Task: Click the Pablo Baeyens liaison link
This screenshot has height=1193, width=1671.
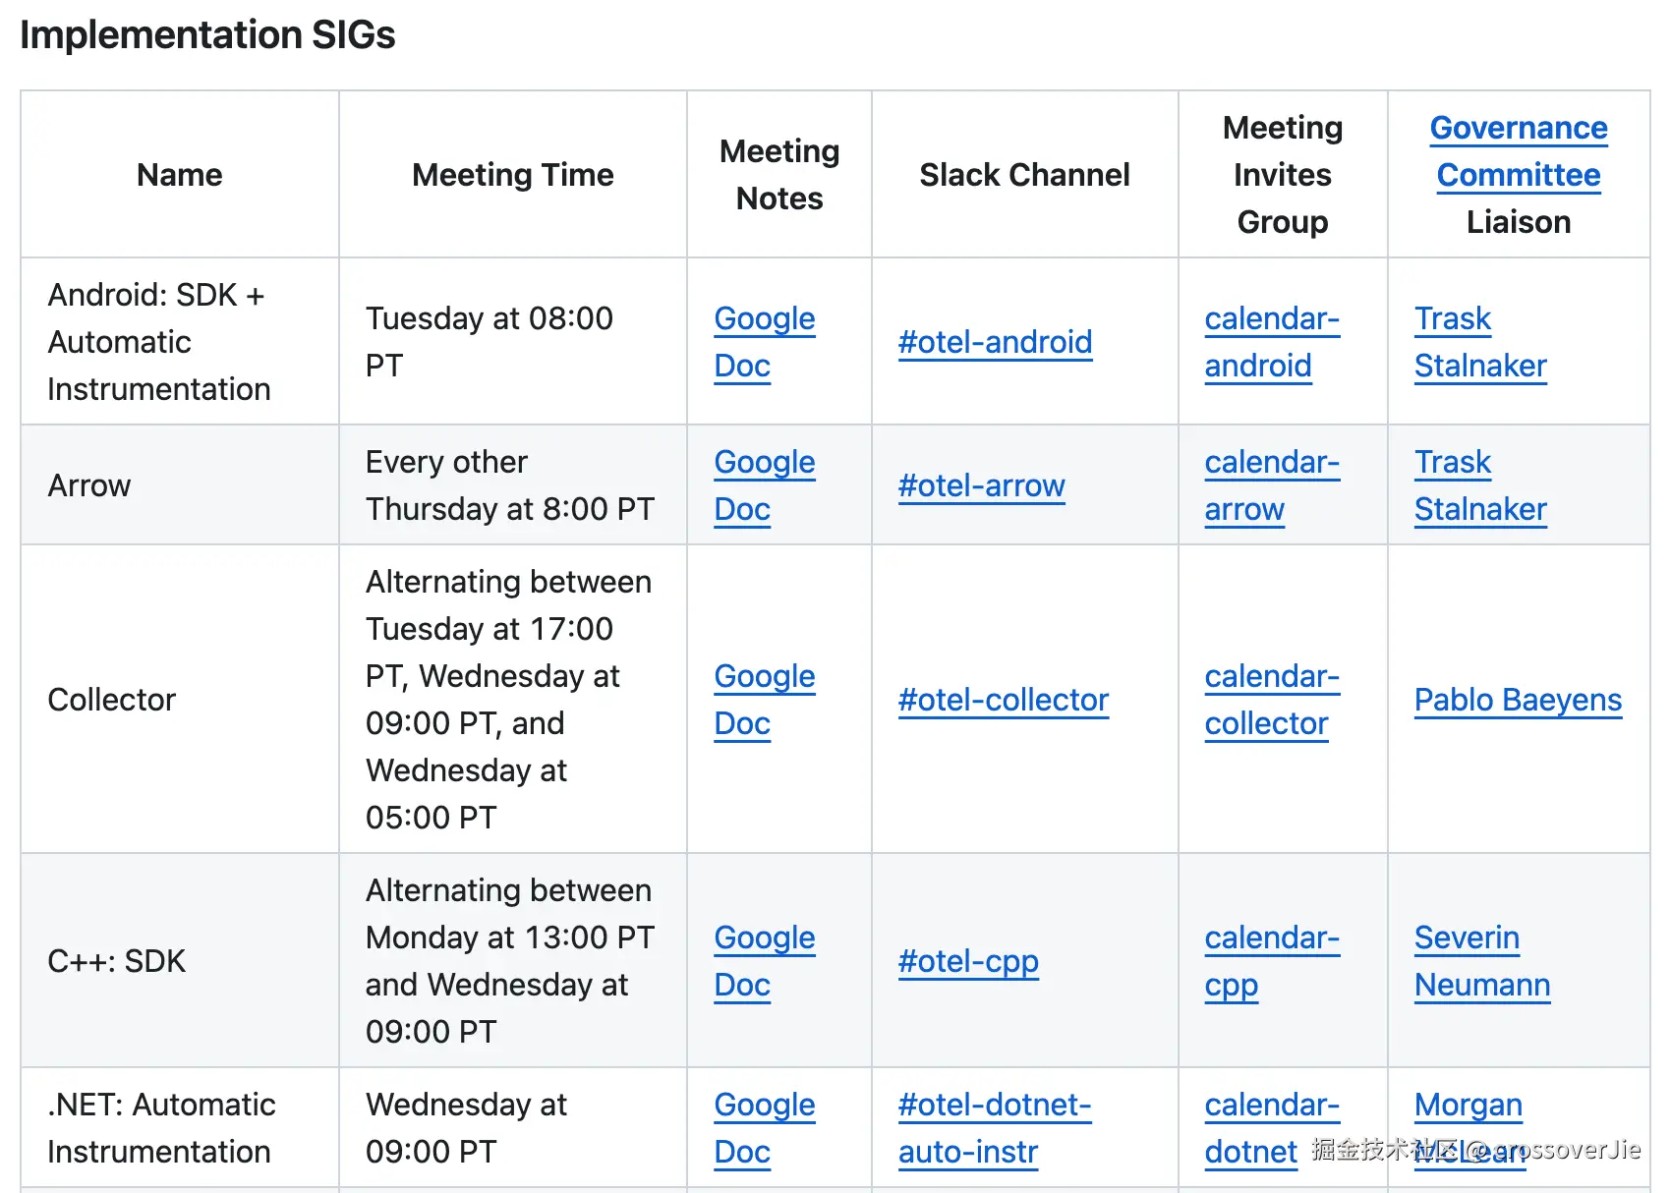Action: [1517, 700]
